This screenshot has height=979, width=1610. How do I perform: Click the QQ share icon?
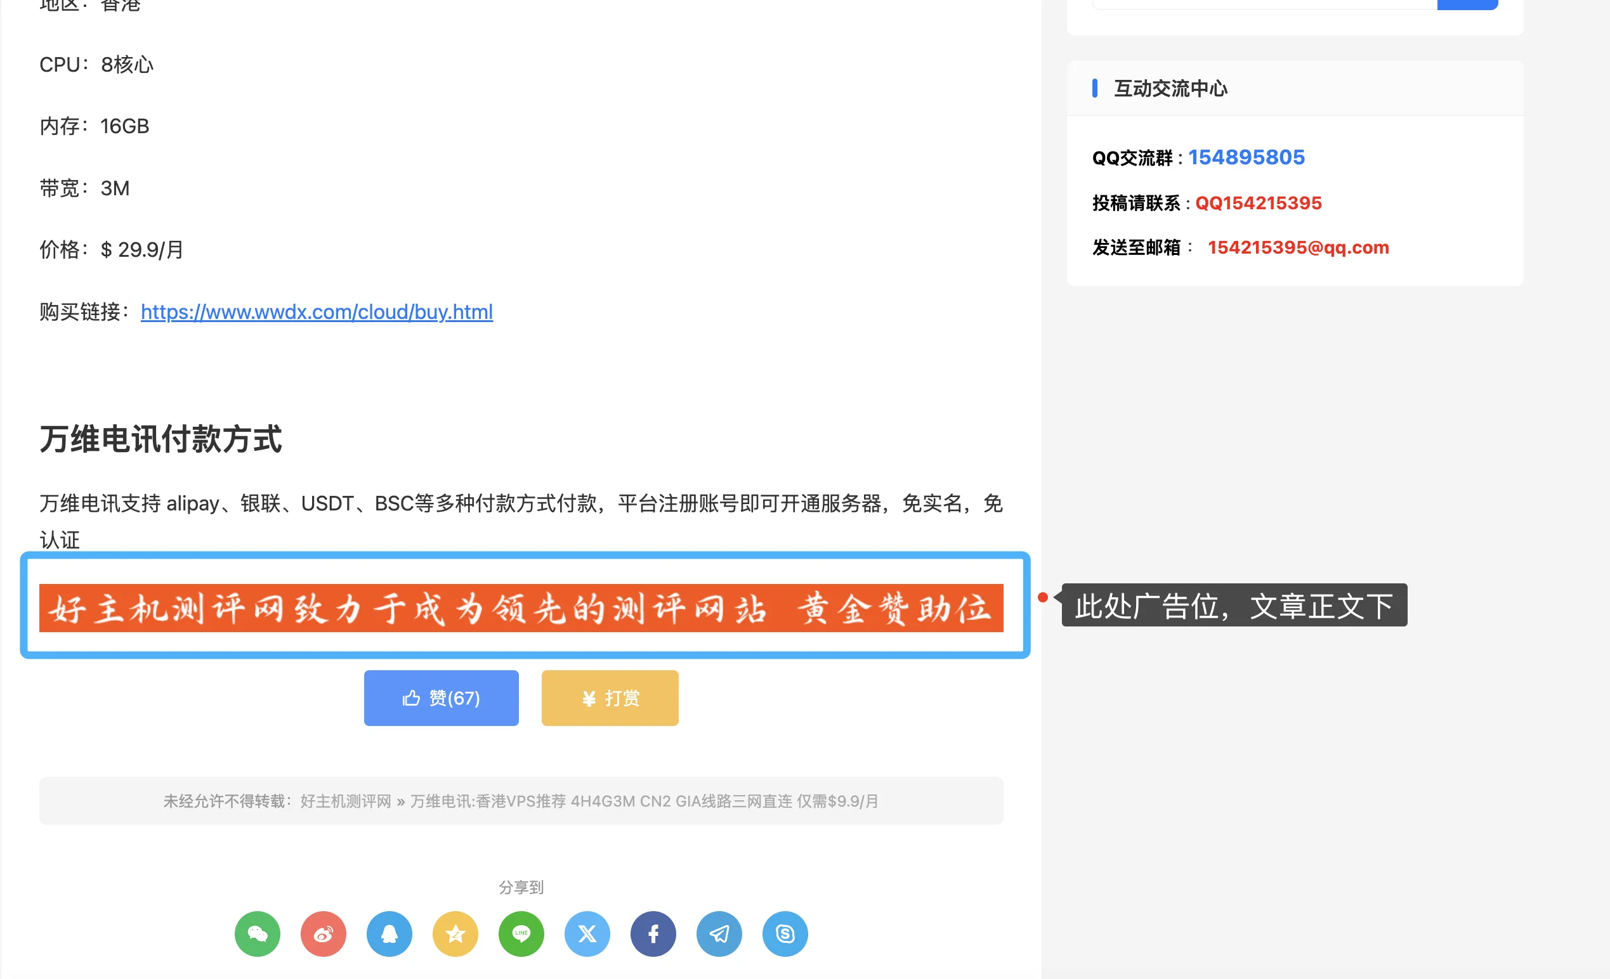pos(389,933)
